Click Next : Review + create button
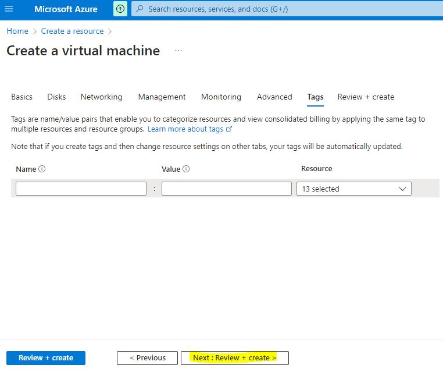The width and height of the screenshot is (443, 372). pyautogui.click(x=234, y=358)
